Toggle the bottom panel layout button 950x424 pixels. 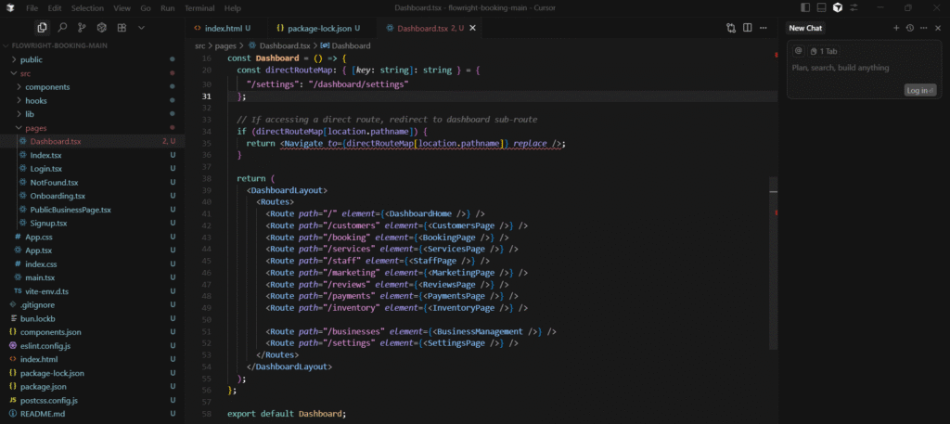point(821,7)
